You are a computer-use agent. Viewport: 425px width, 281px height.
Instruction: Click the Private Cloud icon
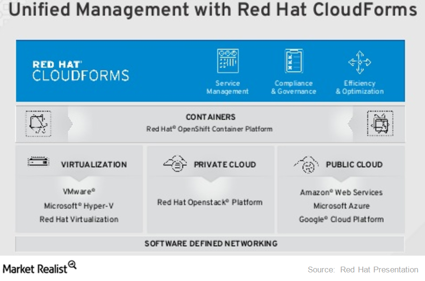click(175, 164)
